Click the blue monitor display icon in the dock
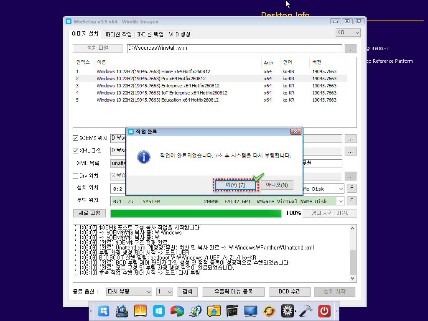The height and width of the screenshot is (321, 428). coord(251,311)
